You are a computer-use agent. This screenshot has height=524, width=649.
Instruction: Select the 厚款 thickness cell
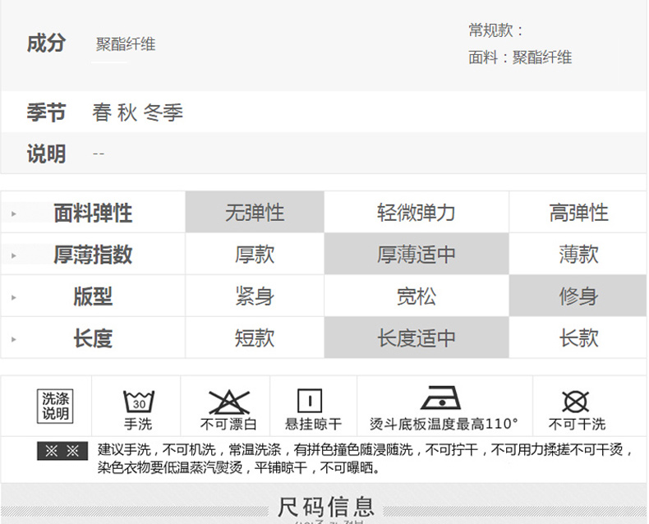pyautogui.click(x=255, y=254)
